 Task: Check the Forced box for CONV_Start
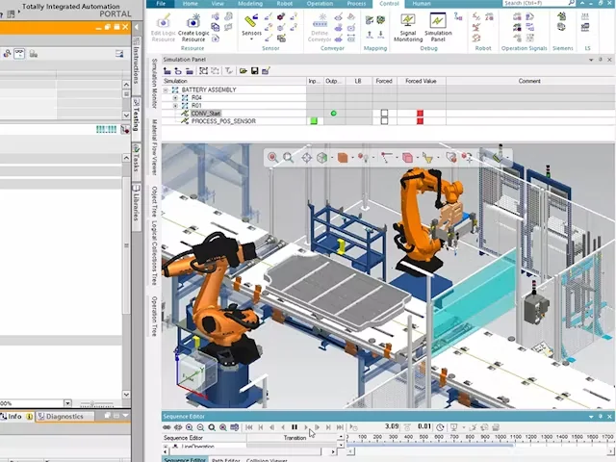pyautogui.click(x=384, y=114)
